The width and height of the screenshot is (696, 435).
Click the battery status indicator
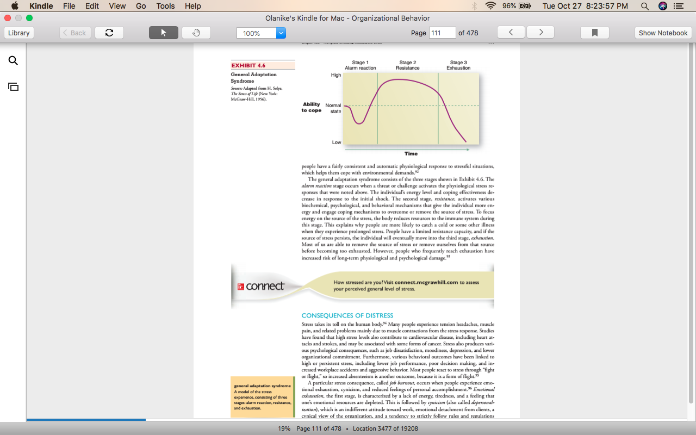516,6
